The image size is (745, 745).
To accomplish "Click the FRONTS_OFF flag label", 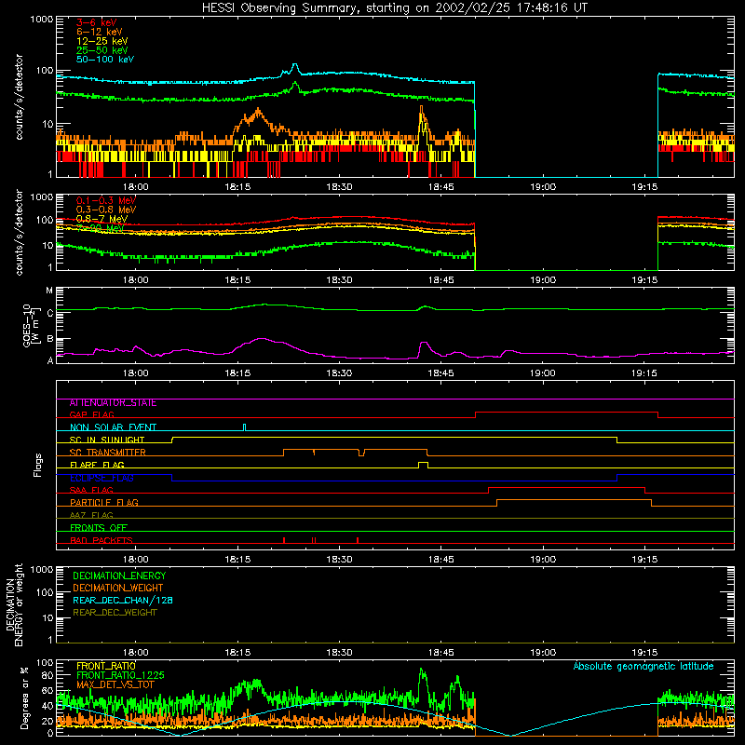I will tap(99, 528).
